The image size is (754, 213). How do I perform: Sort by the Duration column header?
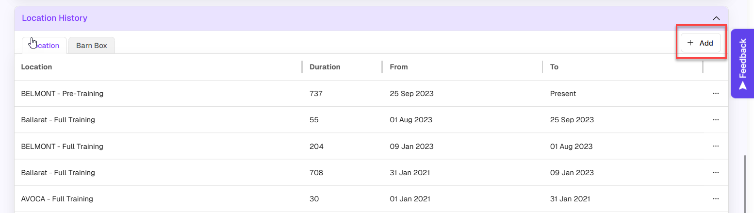[x=325, y=67]
